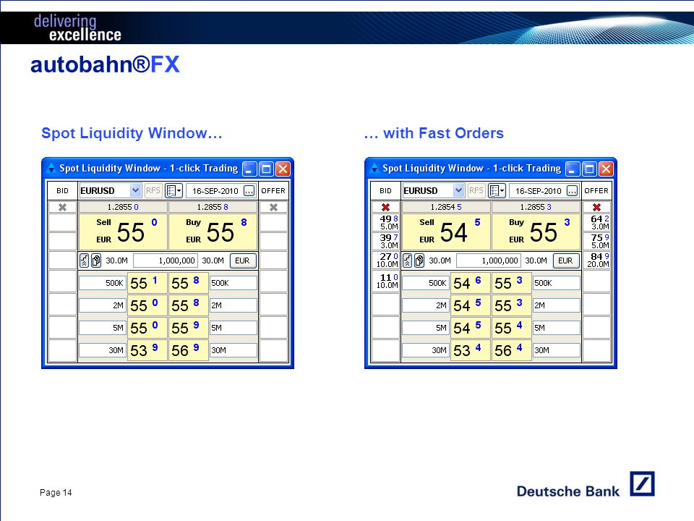Click copy icon beside 30.0M, Fast Orders window

tap(419, 260)
